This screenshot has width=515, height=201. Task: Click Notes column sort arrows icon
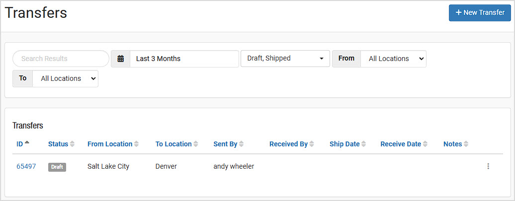coord(466,144)
